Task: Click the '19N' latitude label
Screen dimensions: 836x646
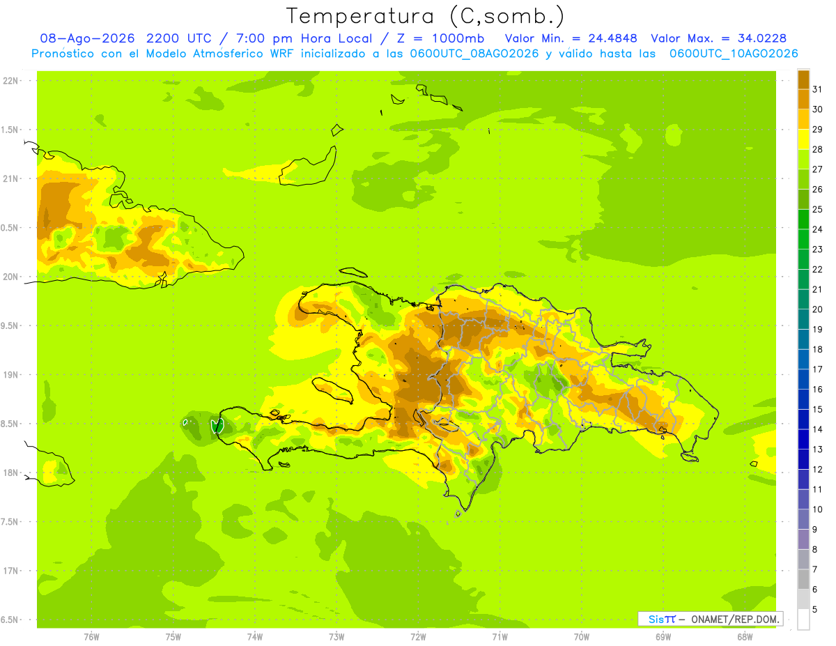Action: (10, 375)
